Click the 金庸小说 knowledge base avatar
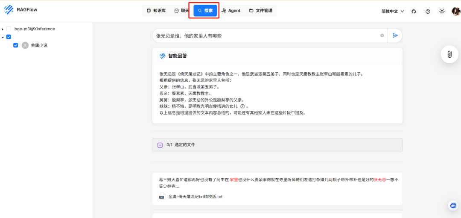 25,45
